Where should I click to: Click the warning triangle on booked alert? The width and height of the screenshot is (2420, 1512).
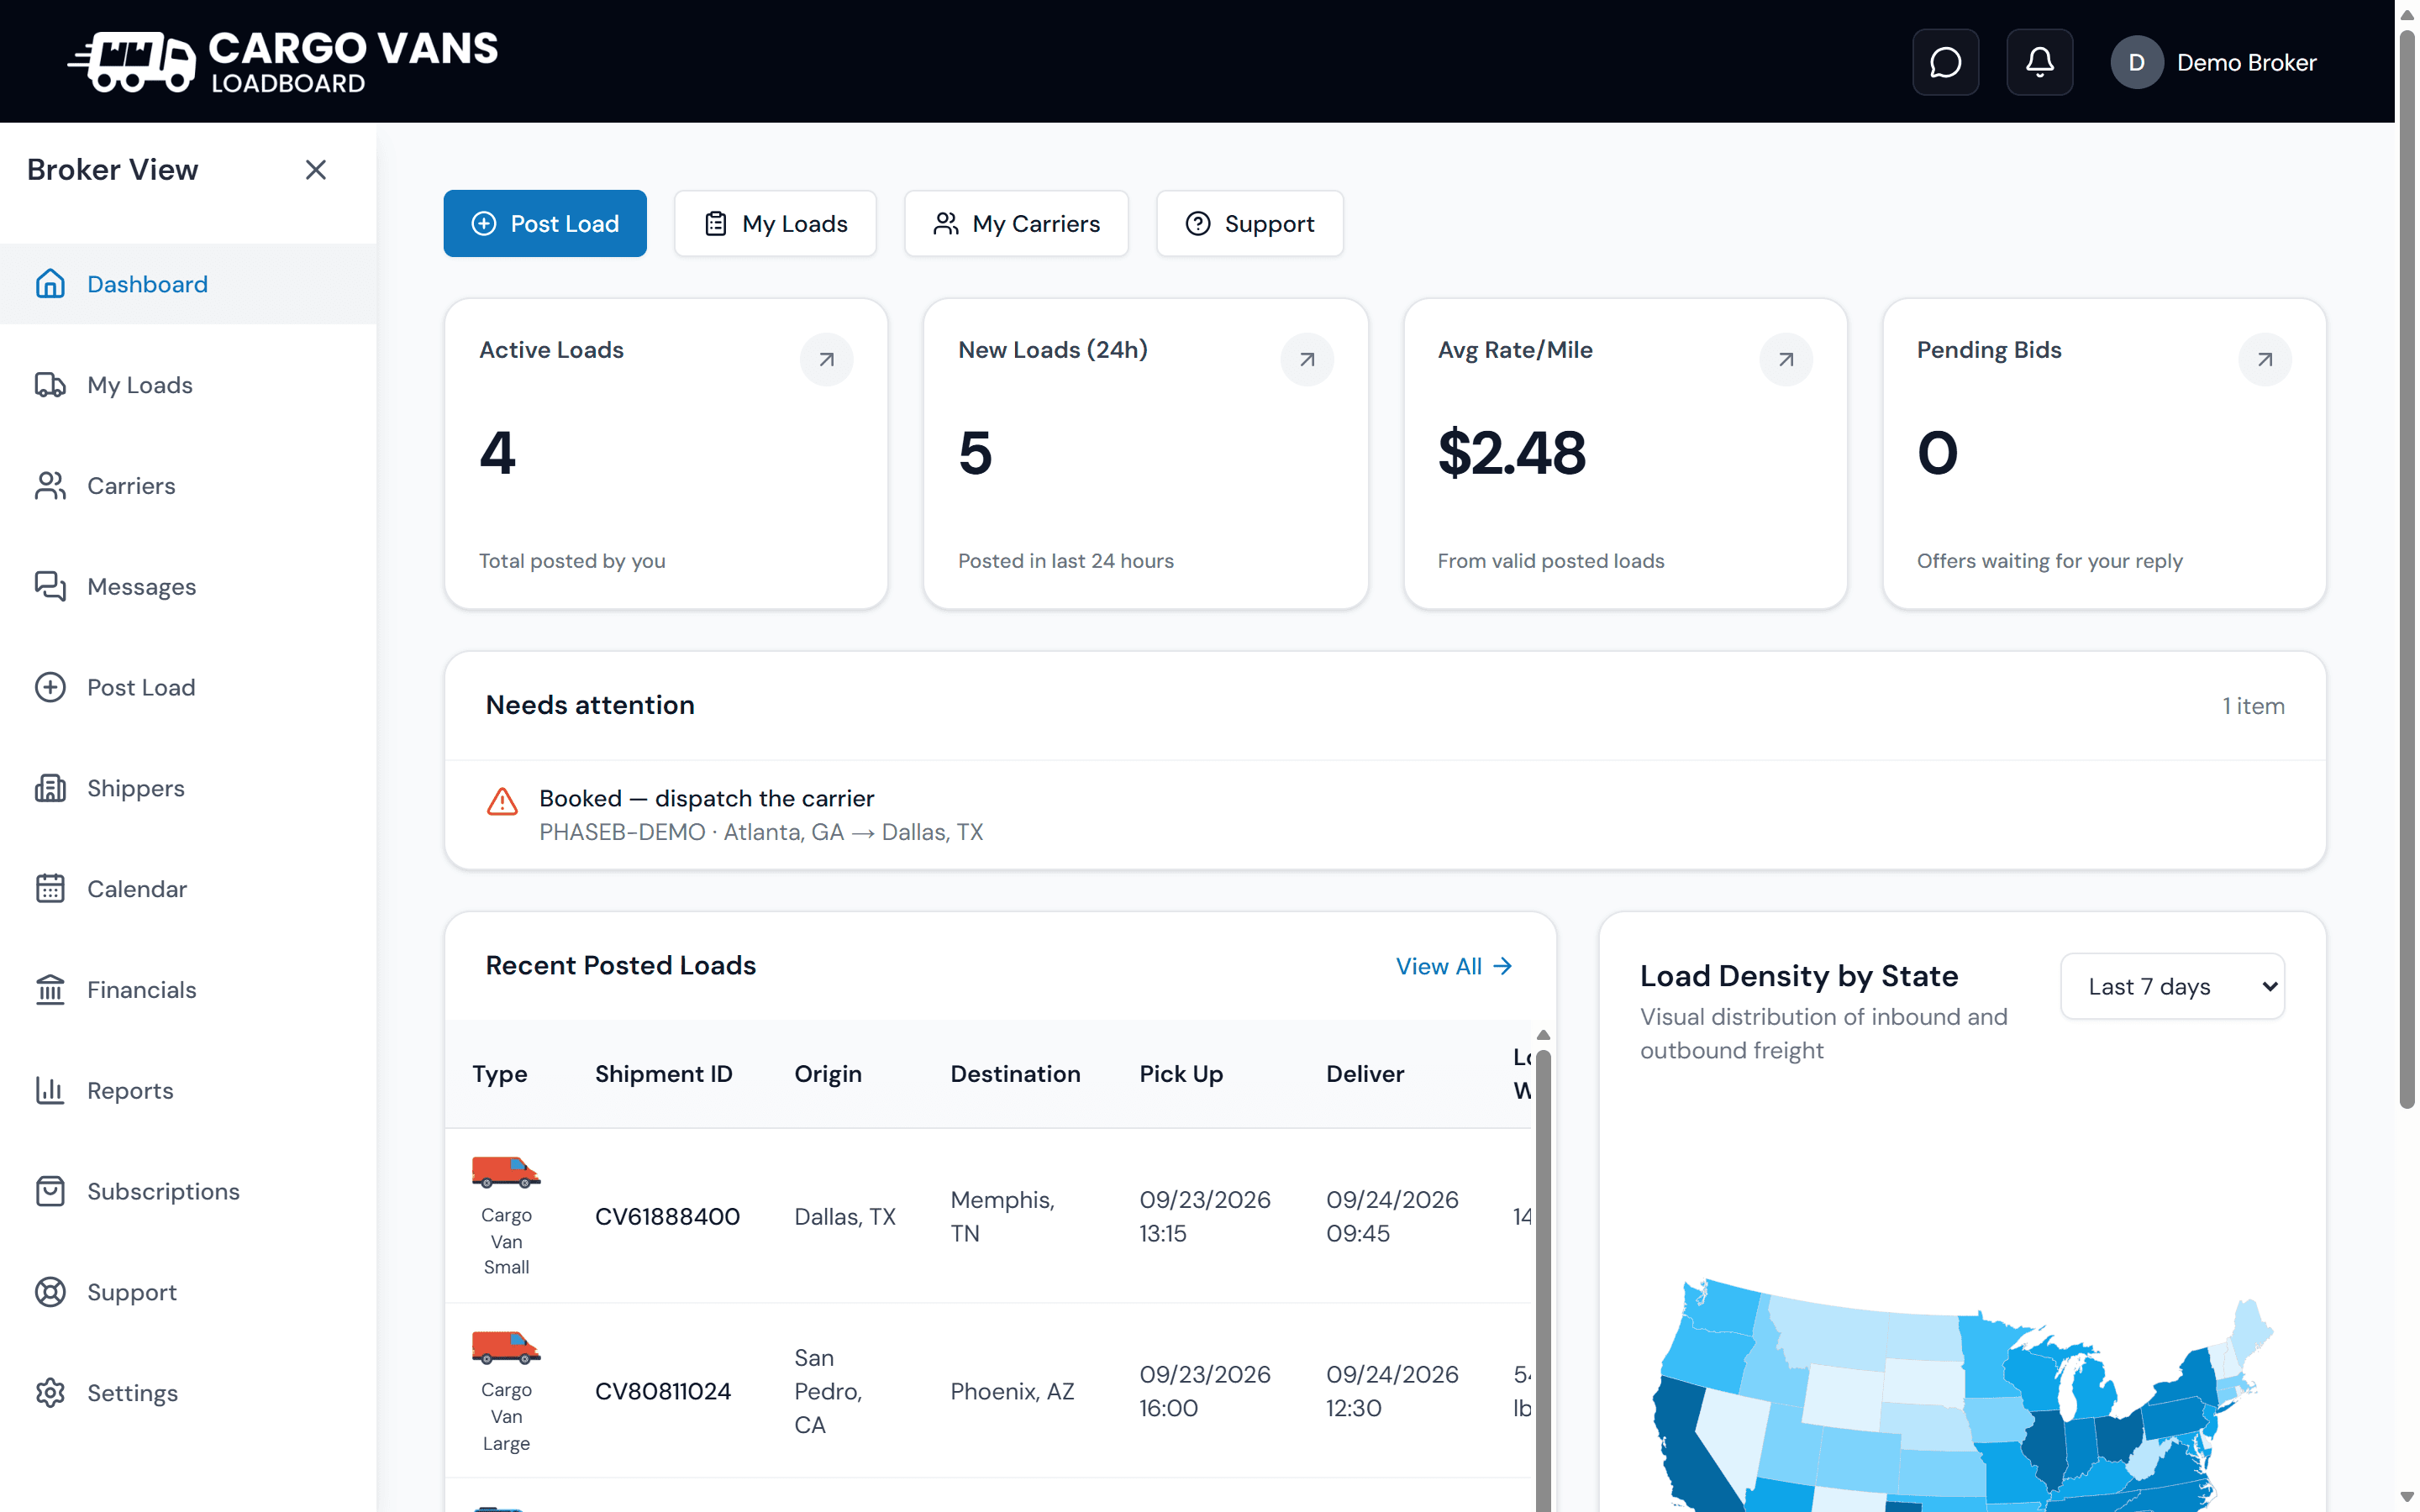(x=502, y=801)
